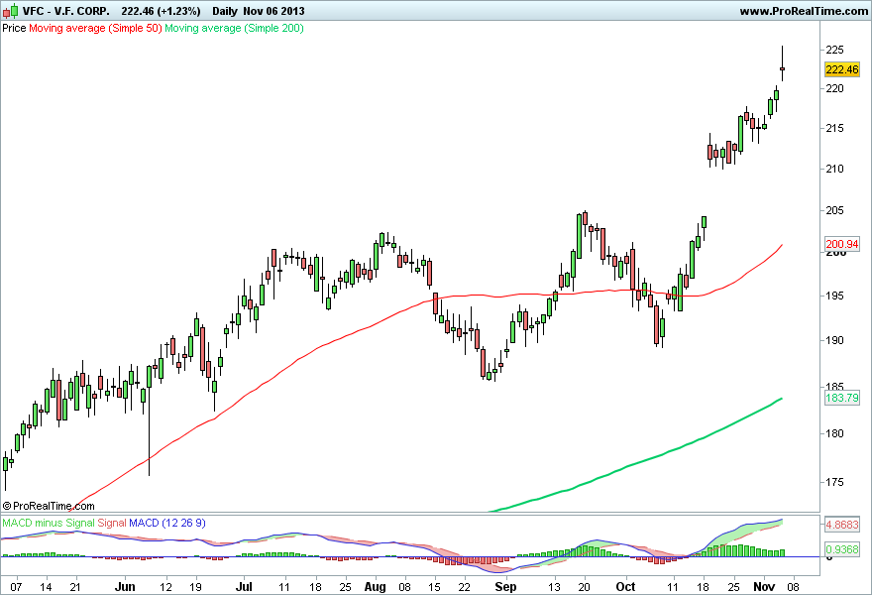Select the MACD minus Signal legend label

(49, 523)
